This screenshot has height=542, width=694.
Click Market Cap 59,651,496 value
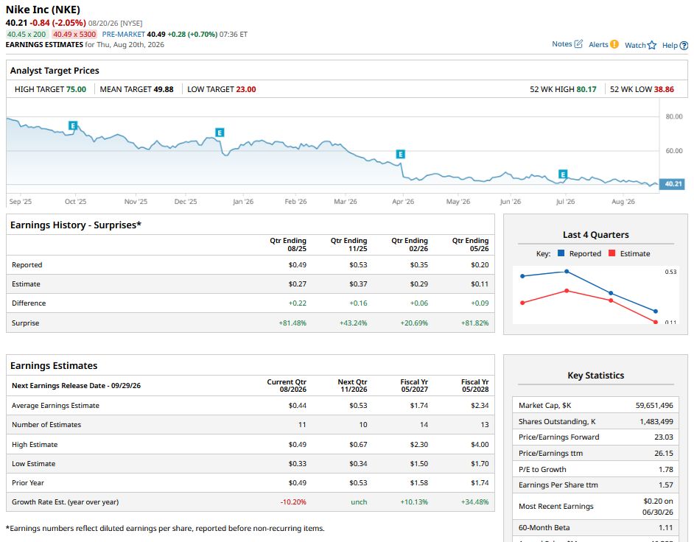pyautogui.click(x=654, y=406)
